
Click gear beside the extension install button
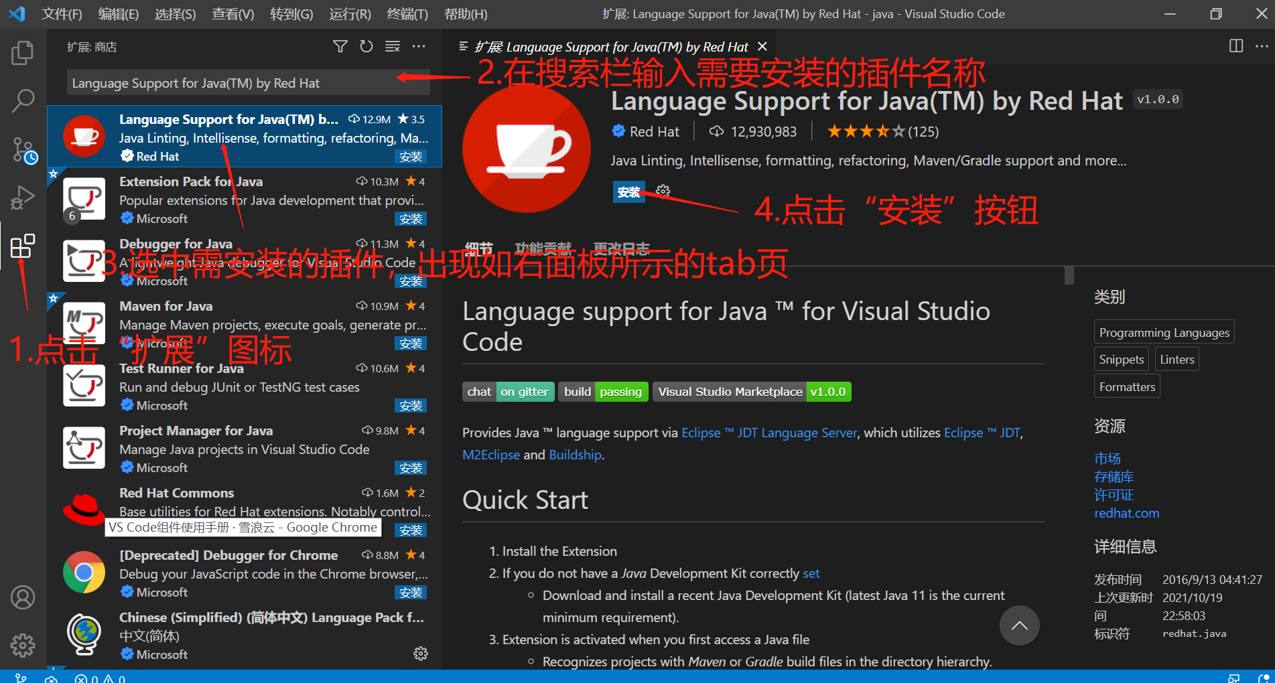pyautogui.click(x=663, y=191)
